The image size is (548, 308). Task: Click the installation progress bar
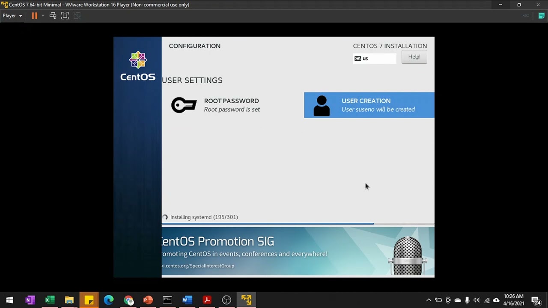coord(298,224)
